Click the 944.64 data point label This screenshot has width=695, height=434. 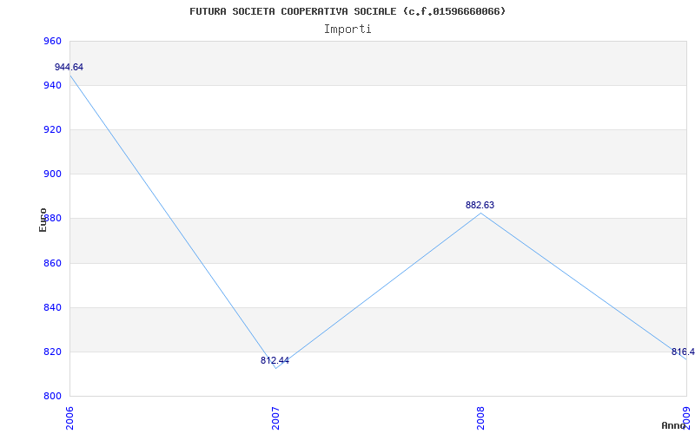pyautogui.click(x=69, y=68)
